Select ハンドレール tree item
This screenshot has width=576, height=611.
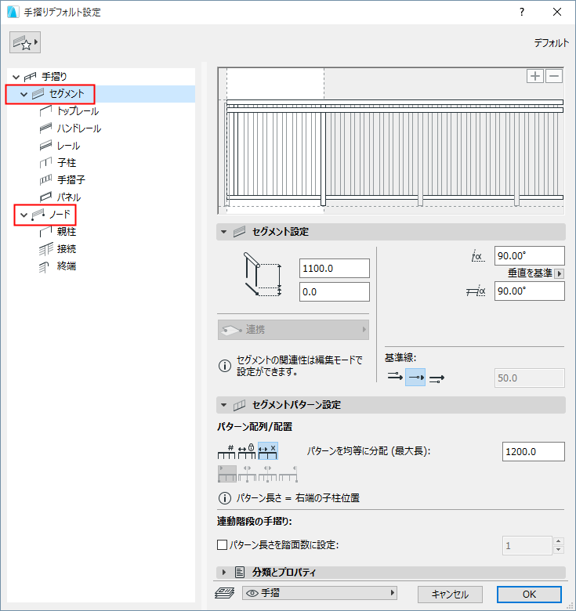pyautogui.click(x=79, y=128)
